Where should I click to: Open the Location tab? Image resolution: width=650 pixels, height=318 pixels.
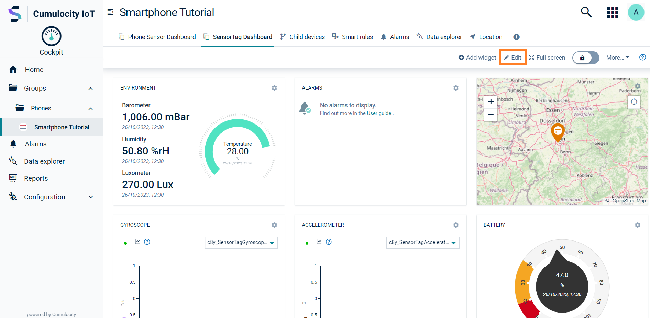[486, 37]
